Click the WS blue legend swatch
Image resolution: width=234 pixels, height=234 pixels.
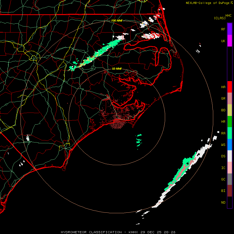(x=230, y=145)
